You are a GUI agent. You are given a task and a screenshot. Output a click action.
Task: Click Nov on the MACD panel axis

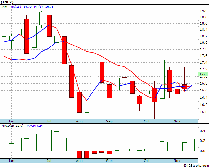tap(177, 161)
